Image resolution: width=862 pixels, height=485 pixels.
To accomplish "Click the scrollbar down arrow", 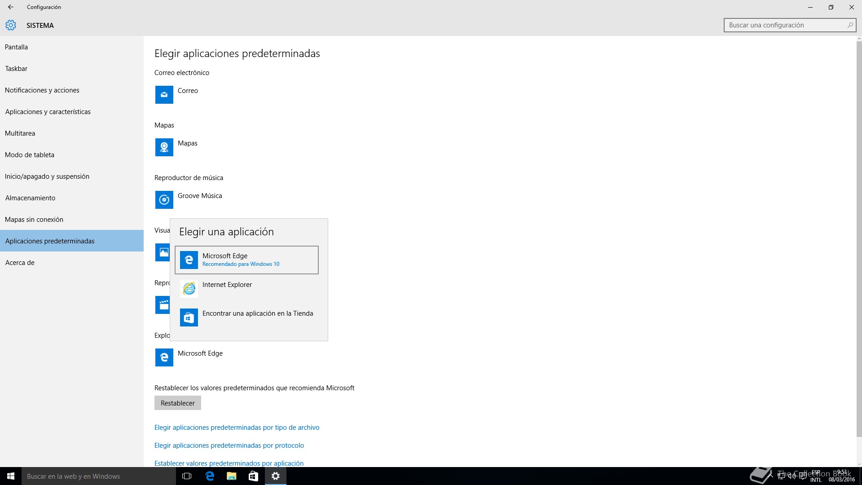I will click(x=859, y=464).
